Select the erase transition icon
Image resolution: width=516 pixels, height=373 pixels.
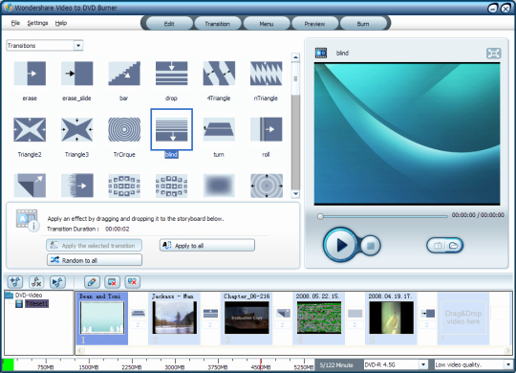[x=30, y=73]
